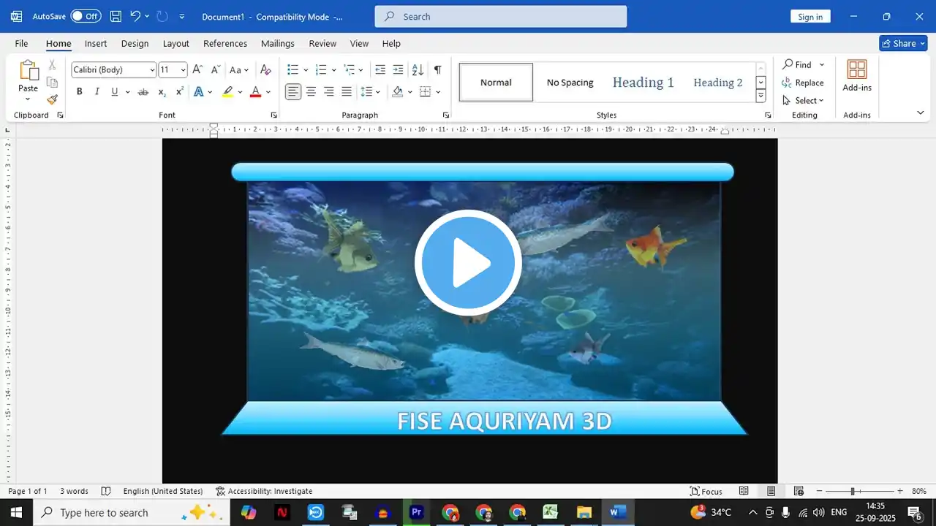Toggle the AutoSave switch
936x526 pixels.
tap(86, 16)
